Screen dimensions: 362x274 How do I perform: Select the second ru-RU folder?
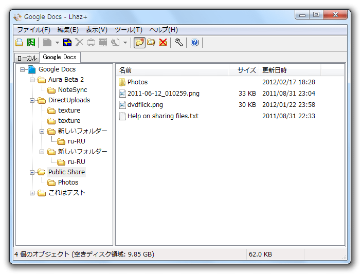(77, 162)
